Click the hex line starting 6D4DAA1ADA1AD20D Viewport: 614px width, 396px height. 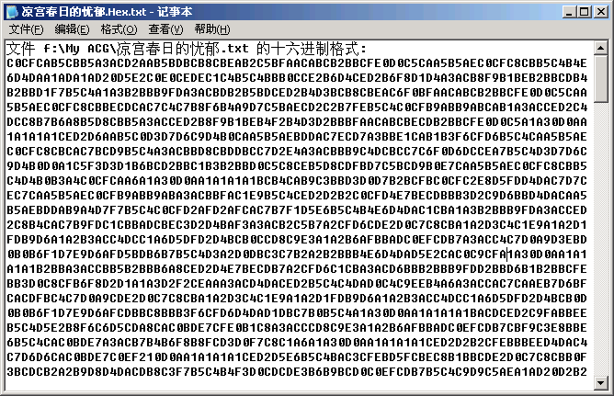[x=297, y=78]
